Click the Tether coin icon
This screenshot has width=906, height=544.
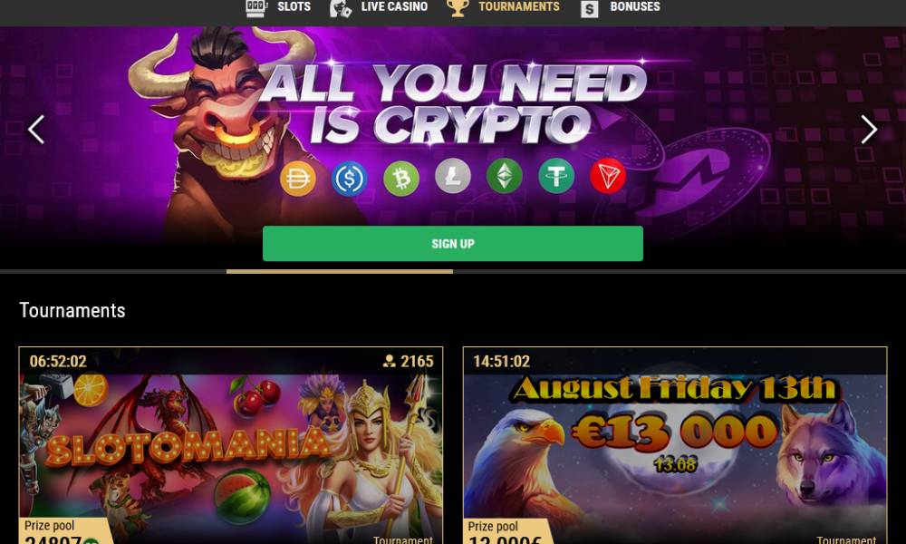pyautogui.click(x=556, y=176)
